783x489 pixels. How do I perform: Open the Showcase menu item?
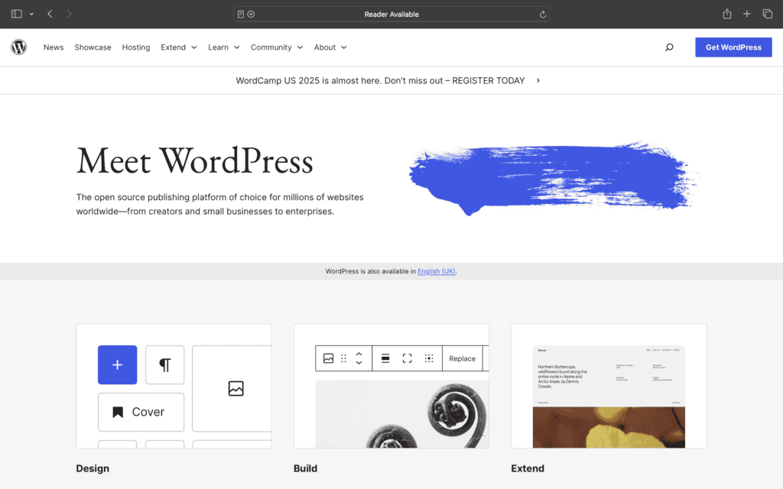pos(93,47)
